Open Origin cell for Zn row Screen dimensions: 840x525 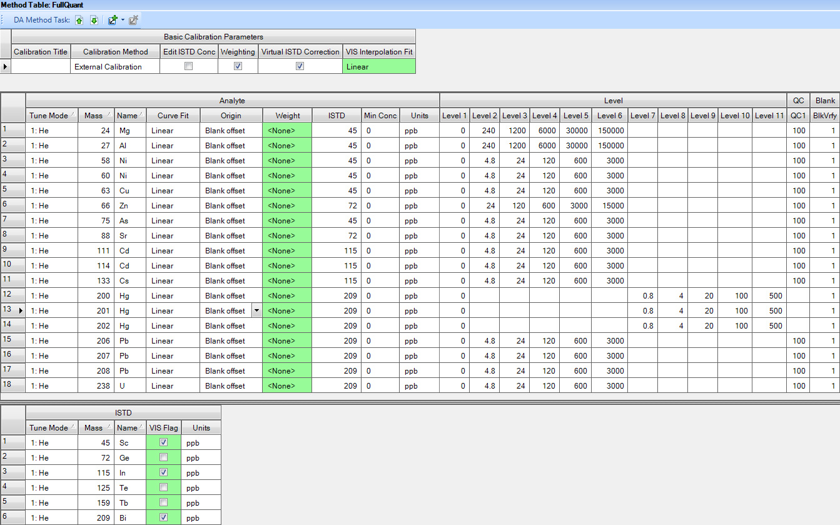[231, 205]
